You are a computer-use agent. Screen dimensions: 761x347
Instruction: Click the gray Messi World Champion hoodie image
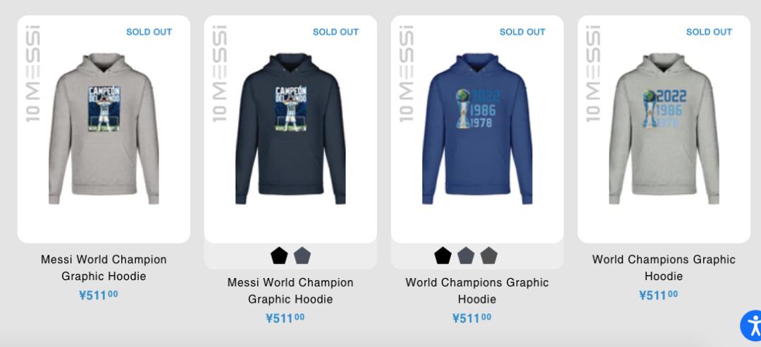[x=104, y=130]
